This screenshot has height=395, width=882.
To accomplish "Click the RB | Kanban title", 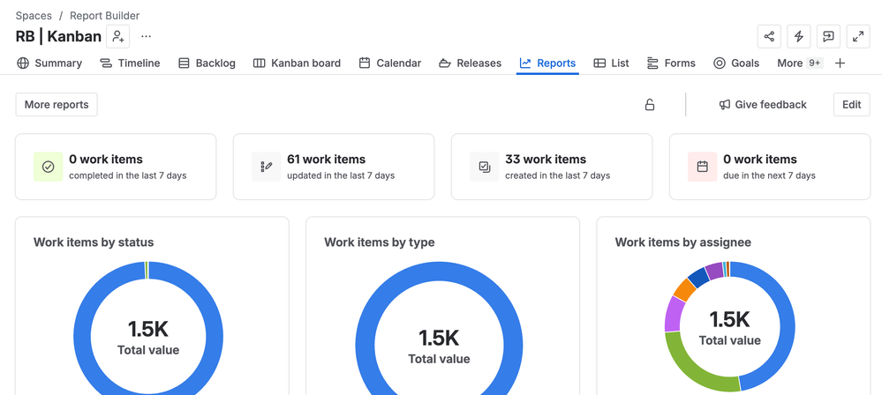I will click(58, 36).
